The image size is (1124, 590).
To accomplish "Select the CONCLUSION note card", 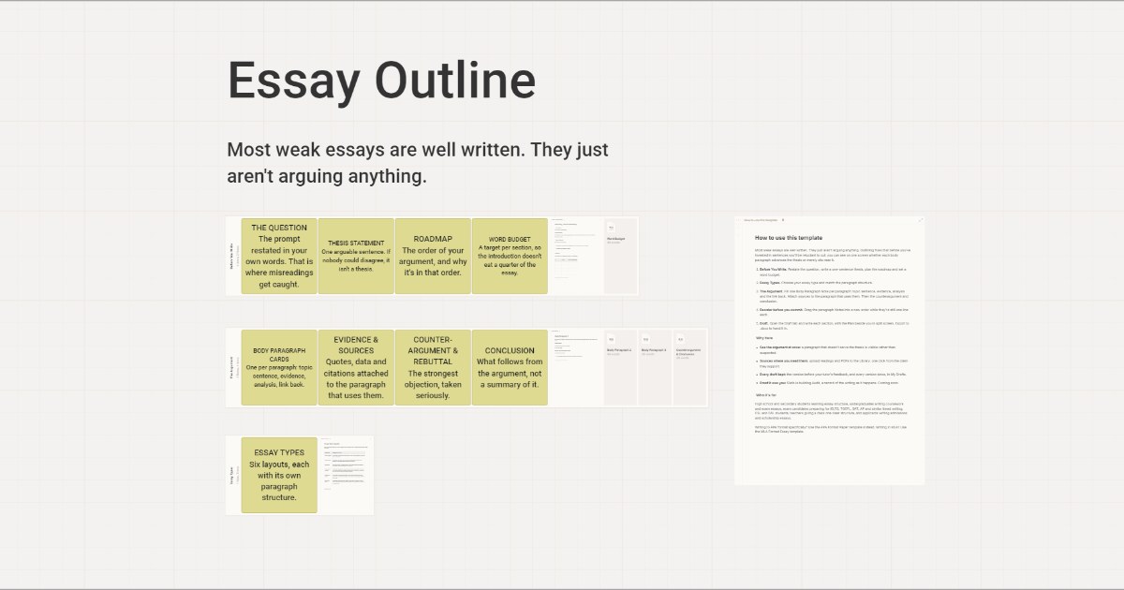I will click(510, 367).
